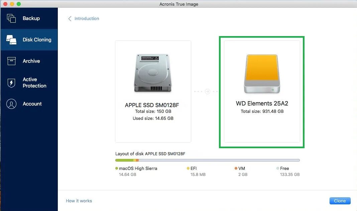Select the Disk Cloning sidebar icon
The height and width of the screenshot is (211, 357).
pyautogui.click(x=11, y=40)
